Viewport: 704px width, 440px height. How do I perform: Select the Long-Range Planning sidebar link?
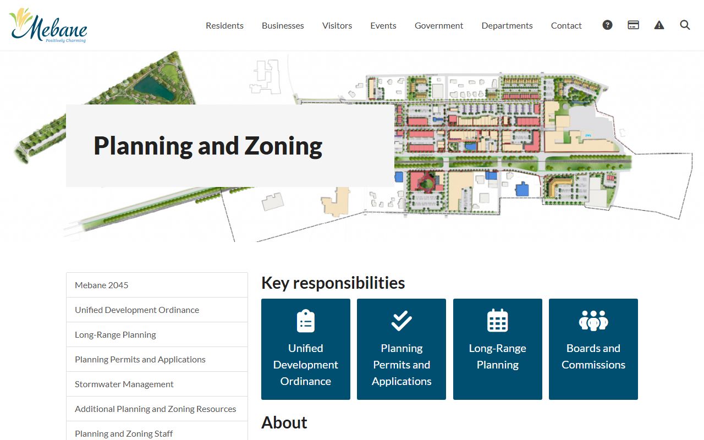coord(157,334)
